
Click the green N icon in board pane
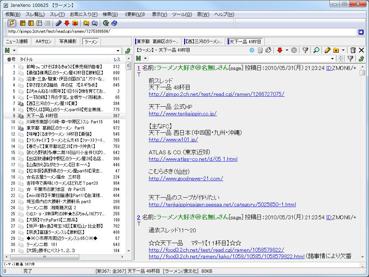tap(7, 50)
